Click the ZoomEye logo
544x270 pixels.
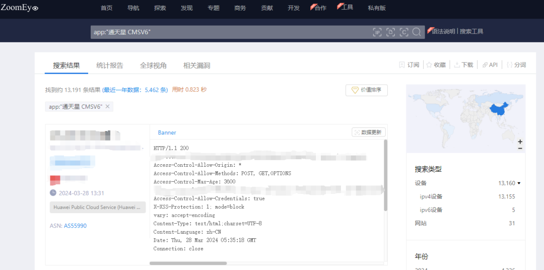click(20, 7)
